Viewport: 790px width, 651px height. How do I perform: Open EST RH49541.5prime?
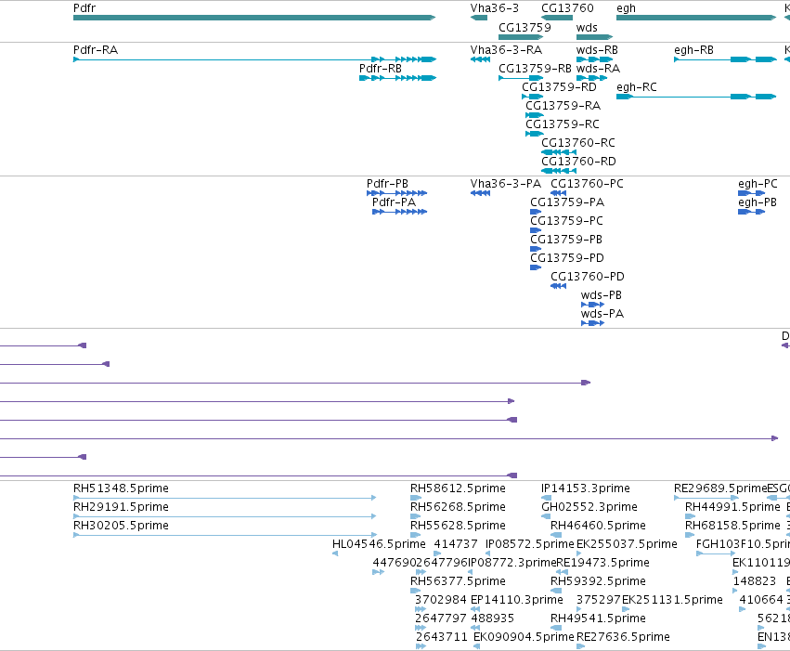[598, 618]
